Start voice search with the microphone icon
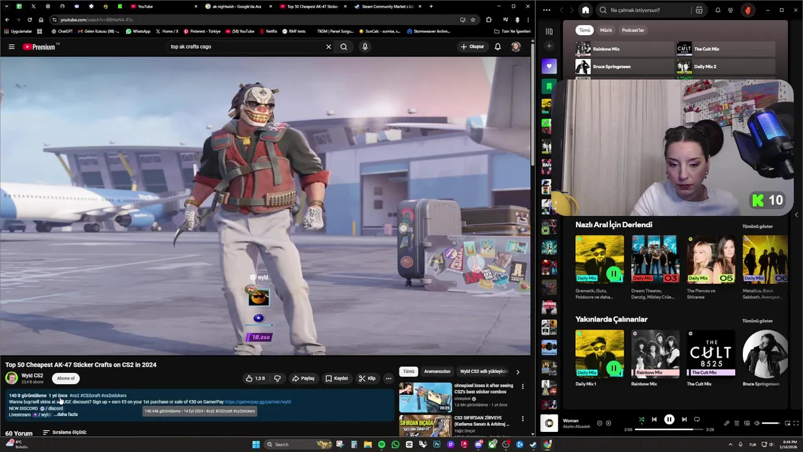This screenshot has width=803, height=452. 364,46
